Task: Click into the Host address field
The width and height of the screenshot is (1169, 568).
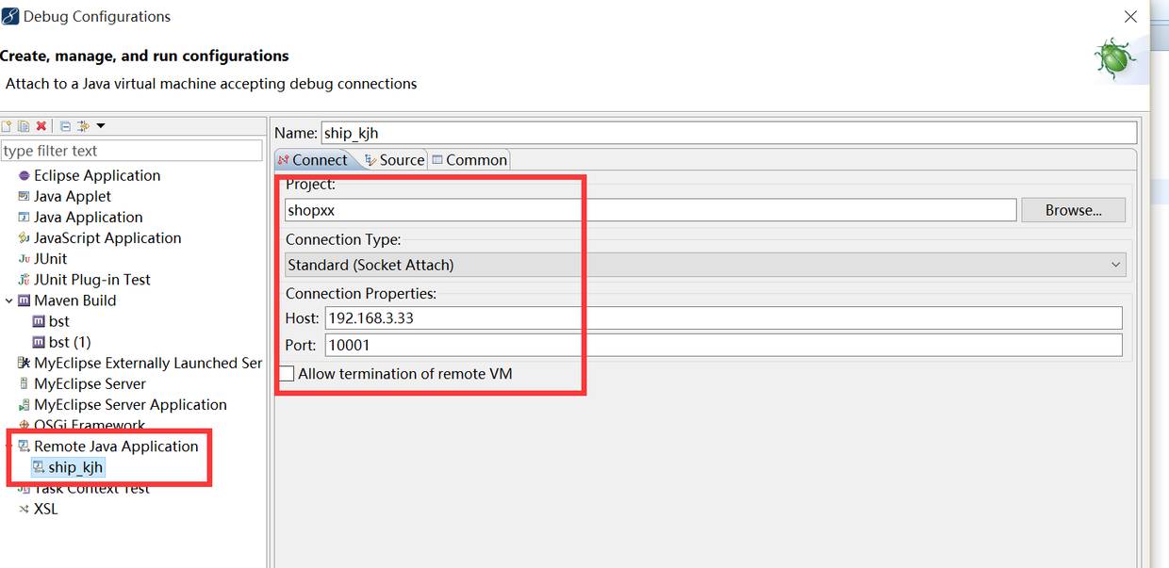Action: 723,318
